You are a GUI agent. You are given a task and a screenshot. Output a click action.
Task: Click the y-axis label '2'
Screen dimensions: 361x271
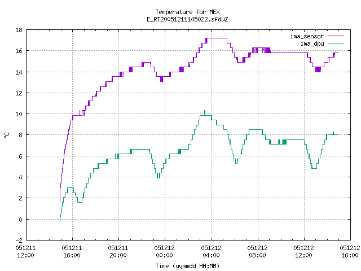coord(20,198)
